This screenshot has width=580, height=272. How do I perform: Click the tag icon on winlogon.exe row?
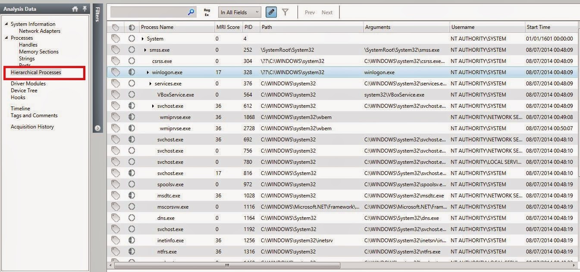[x=115, y=72]
